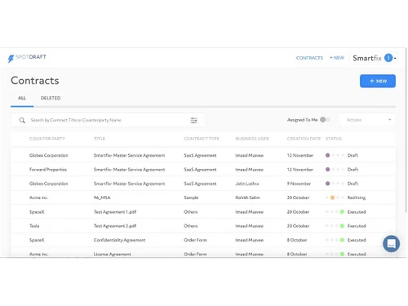Image resolution: width=408 pixels, height=306 pixels.
Task: Click the Smartfix workspace name
Action: [x=367, y=58]
